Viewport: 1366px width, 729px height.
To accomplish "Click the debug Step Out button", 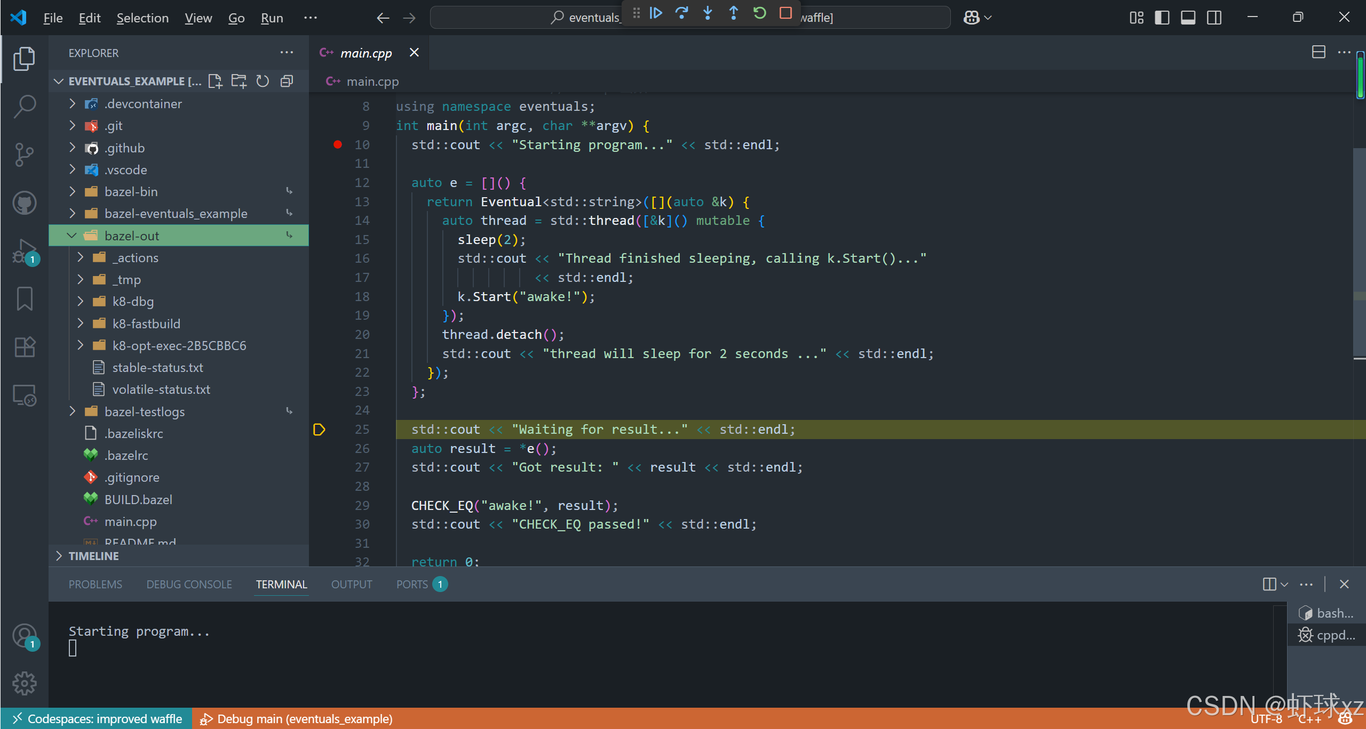I will (x=734, y=13).
